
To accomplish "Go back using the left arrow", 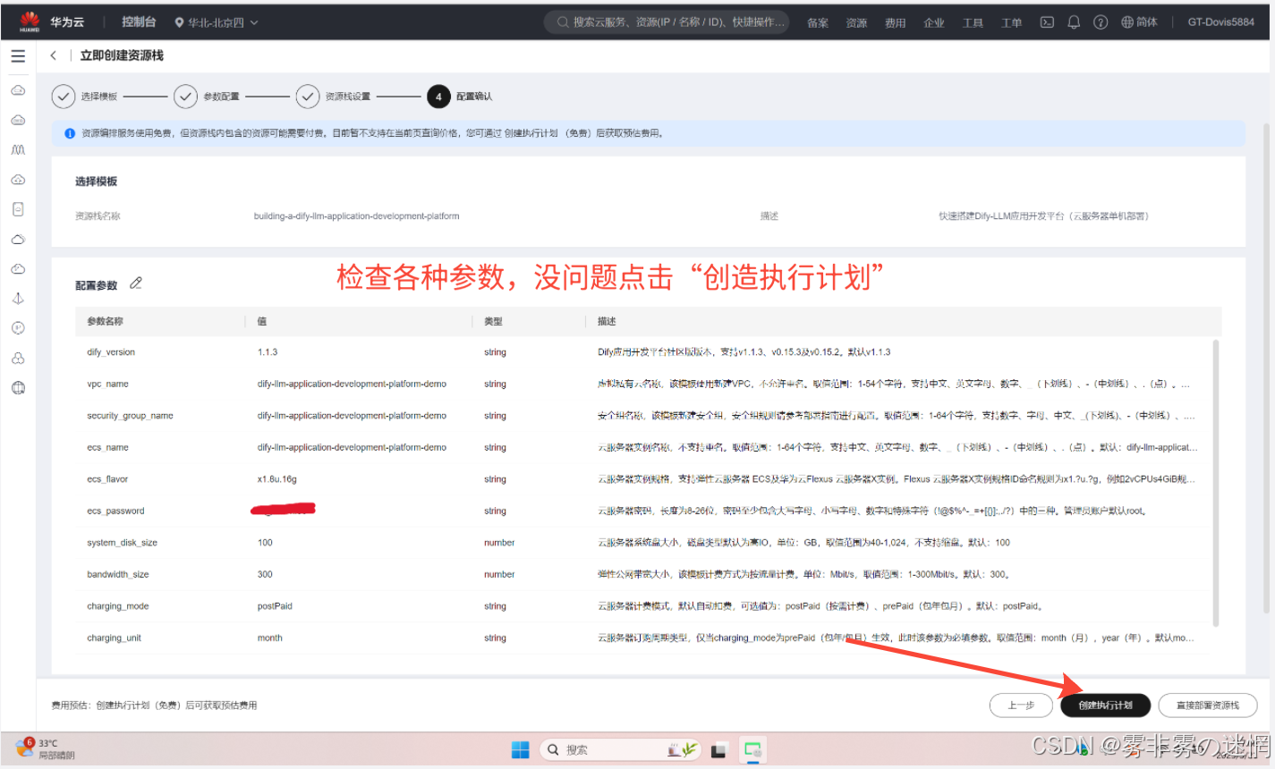I will [54, 55].
